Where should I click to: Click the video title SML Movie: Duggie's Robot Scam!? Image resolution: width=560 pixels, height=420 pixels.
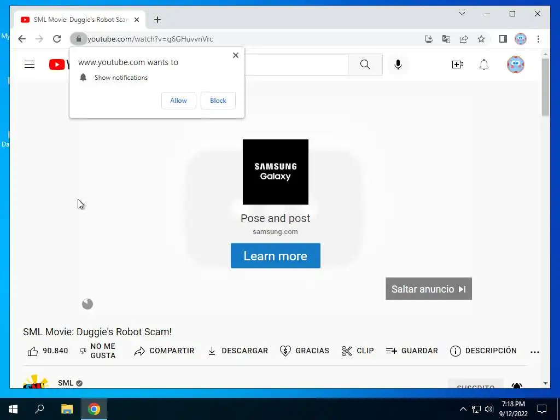click(x=97, y=332)
